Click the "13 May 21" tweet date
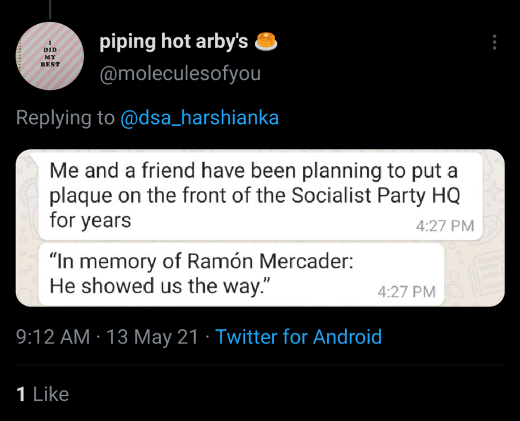This screenshot has width=520, height=421. pyautogui.click(x=152, y=337)
